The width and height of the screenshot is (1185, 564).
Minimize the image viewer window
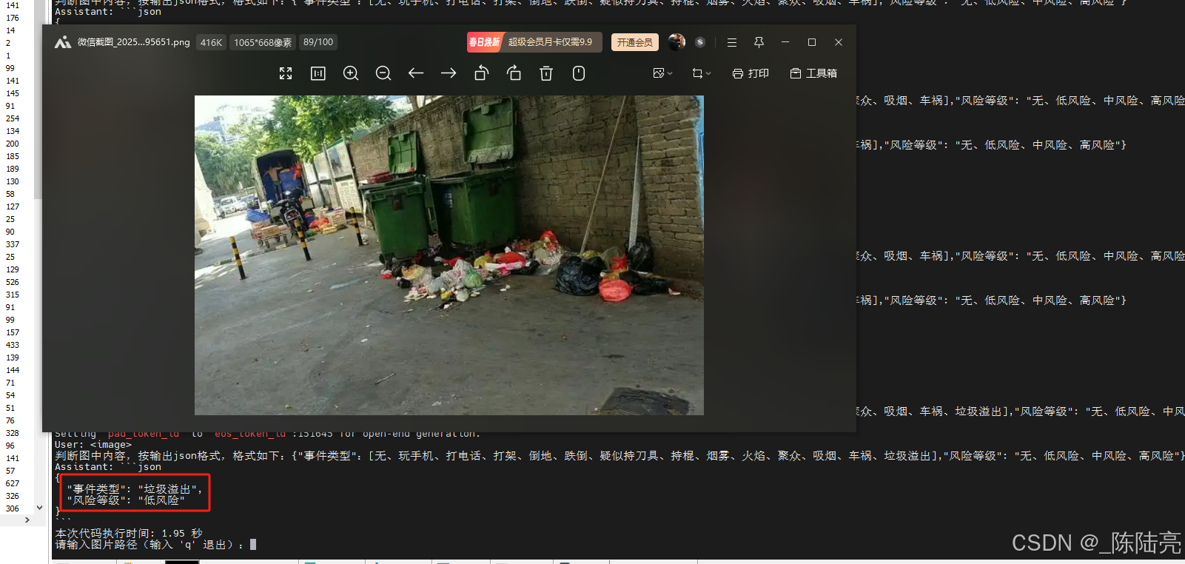785,42
